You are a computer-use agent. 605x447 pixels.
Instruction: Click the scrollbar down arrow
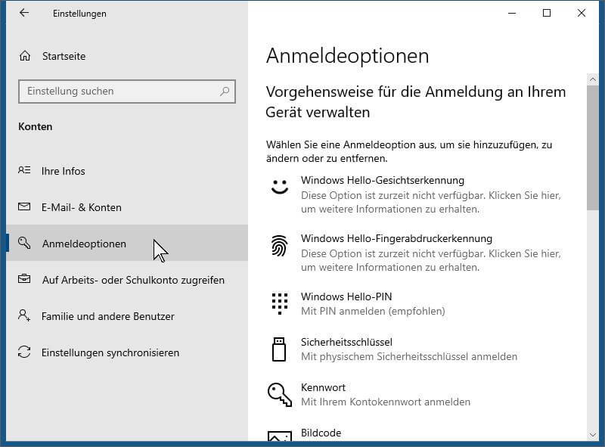pos(593,435)
